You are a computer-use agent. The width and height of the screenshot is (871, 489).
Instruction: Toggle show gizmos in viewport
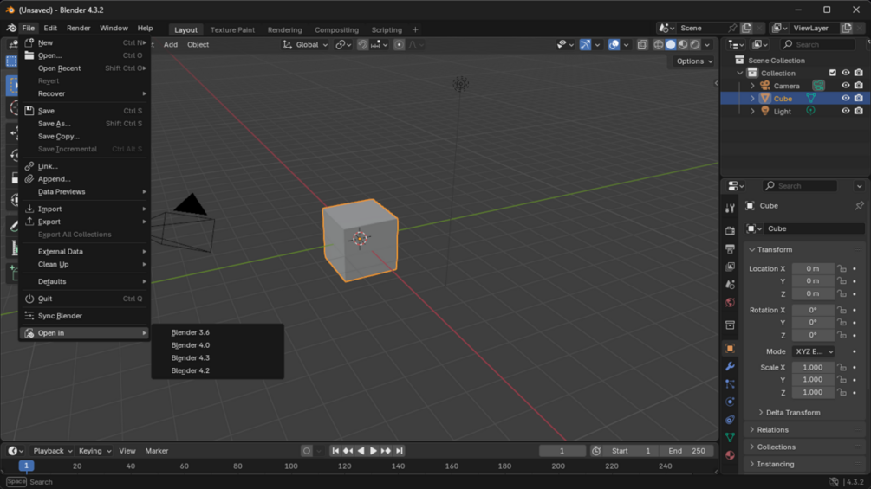click(x=585, y=45)
